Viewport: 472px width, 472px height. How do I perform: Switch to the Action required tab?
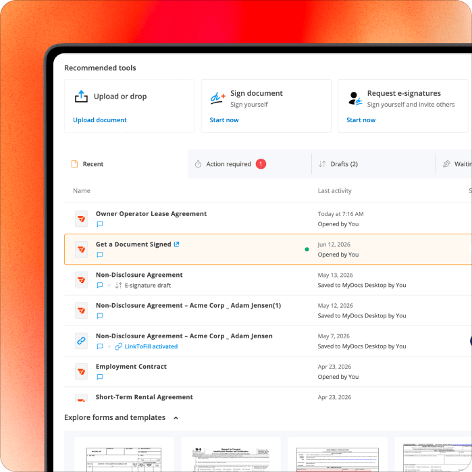tap(250, 164)
